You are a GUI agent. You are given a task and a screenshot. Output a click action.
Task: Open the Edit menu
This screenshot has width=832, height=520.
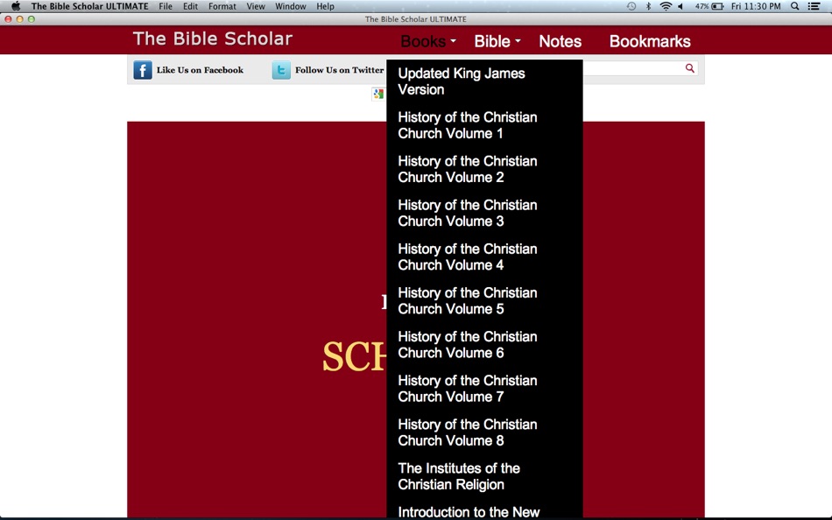tap(191, 6)
